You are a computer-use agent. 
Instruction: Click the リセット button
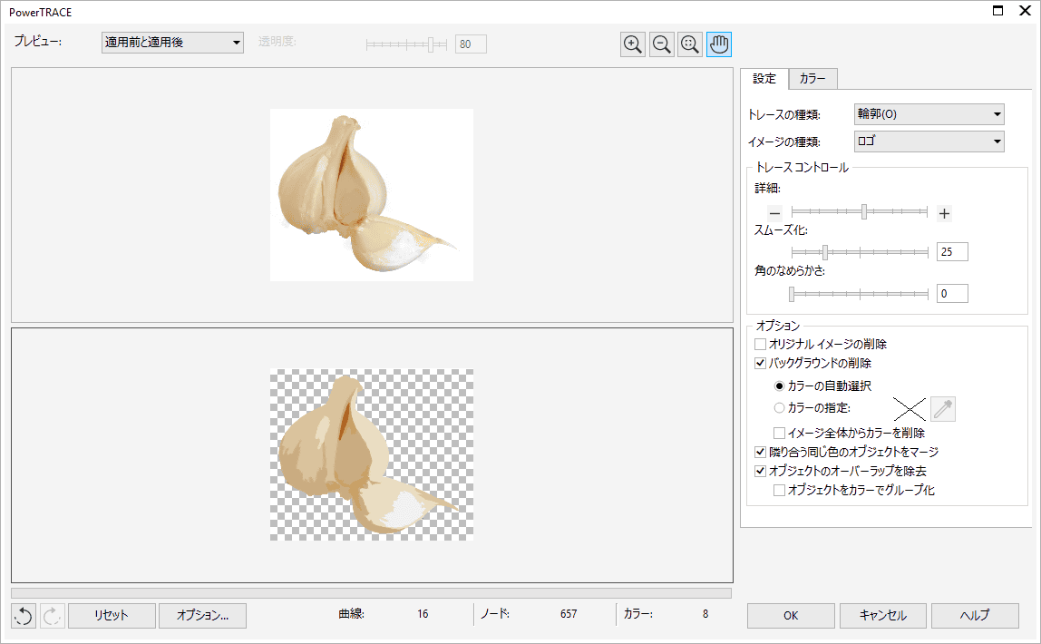tap(112, 616)
